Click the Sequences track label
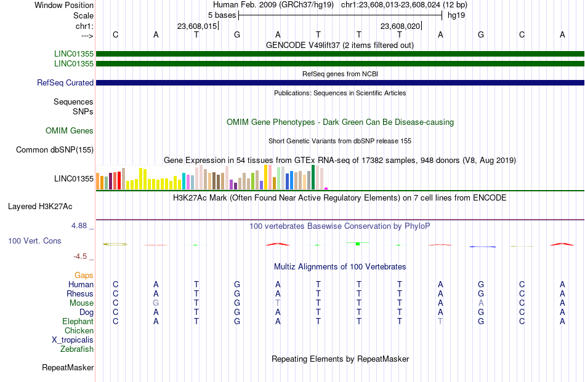Viewport: 585px width, 382px height. (x=73, y=101)
